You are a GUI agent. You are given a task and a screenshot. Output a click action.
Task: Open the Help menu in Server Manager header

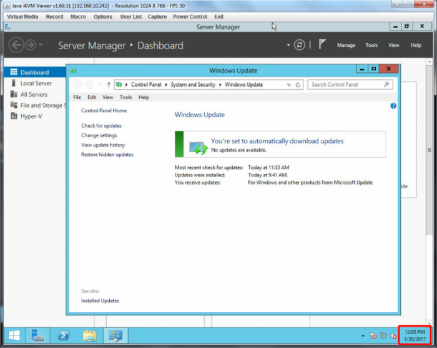(x=416, y=45)
